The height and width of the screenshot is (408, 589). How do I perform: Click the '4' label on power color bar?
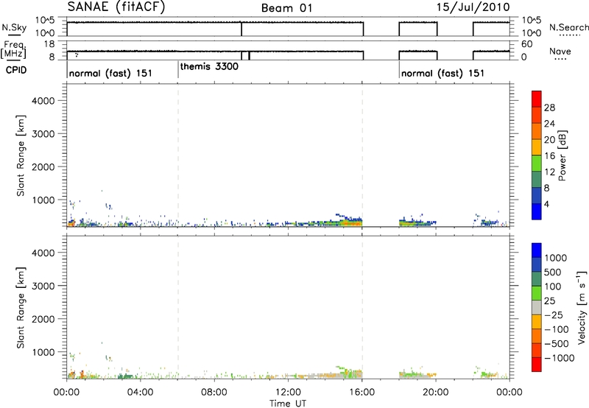tap(546, 204)
